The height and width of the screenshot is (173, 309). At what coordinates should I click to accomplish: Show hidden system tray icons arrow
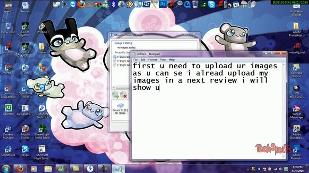248,169
